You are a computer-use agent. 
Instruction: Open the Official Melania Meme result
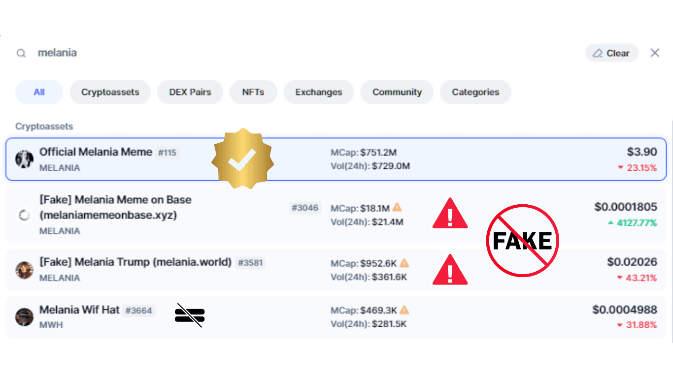(336, 159)
